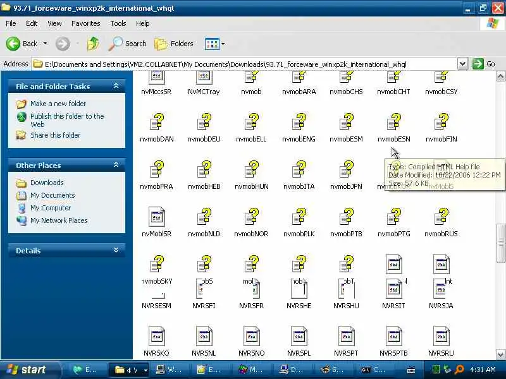Select the nvMoblSR file icon
Screen dimensions: 506x379
(x=156, y=217)
